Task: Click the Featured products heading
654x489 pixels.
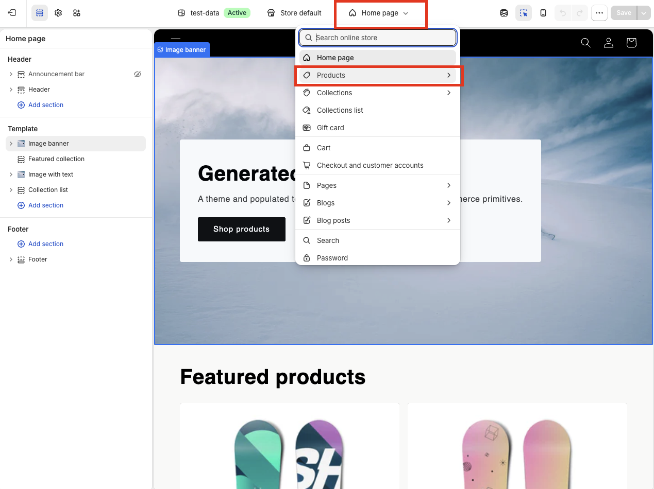Action: click(x=273, y=377)
